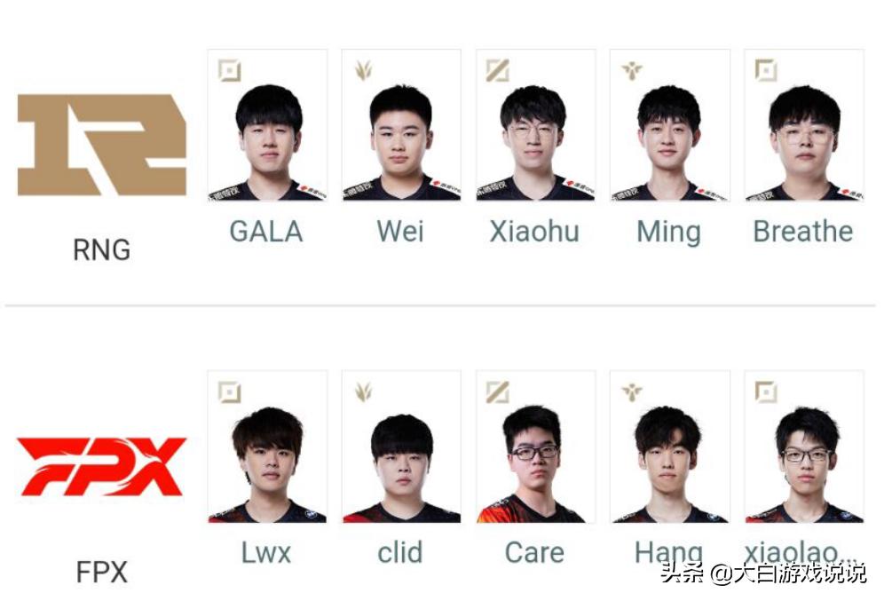This screenshot has height=601, width=884.
Task: Click the RNG team name label
Action: tap(101, 249)
